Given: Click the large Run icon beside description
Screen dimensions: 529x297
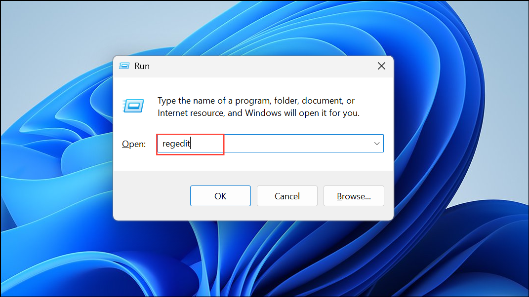Looking at the screenshot, I should pyautogui.click(x=133, y=106).
